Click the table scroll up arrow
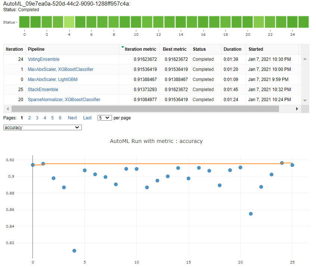 pos(305,59)
